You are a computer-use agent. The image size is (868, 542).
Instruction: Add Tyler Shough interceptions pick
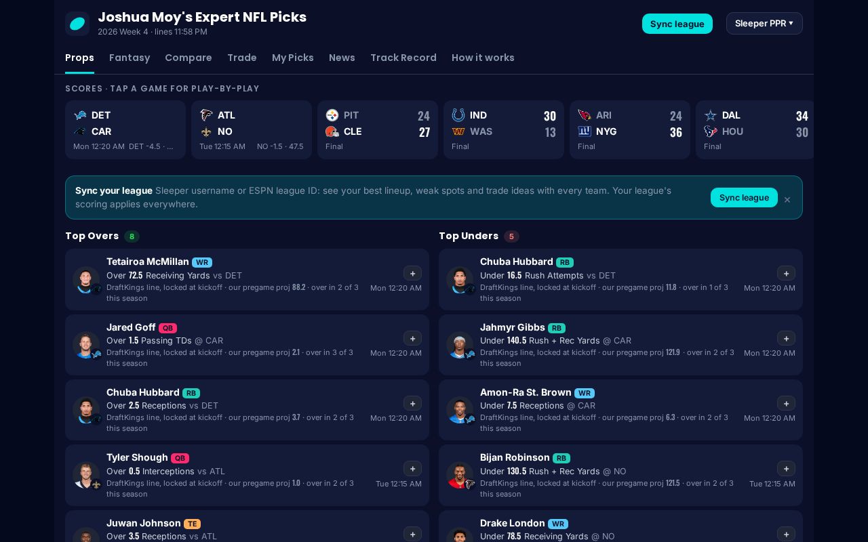tap(412, 469)
